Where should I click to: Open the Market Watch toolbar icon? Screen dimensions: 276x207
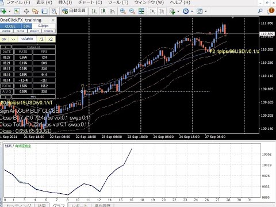(x=17, y=11)
